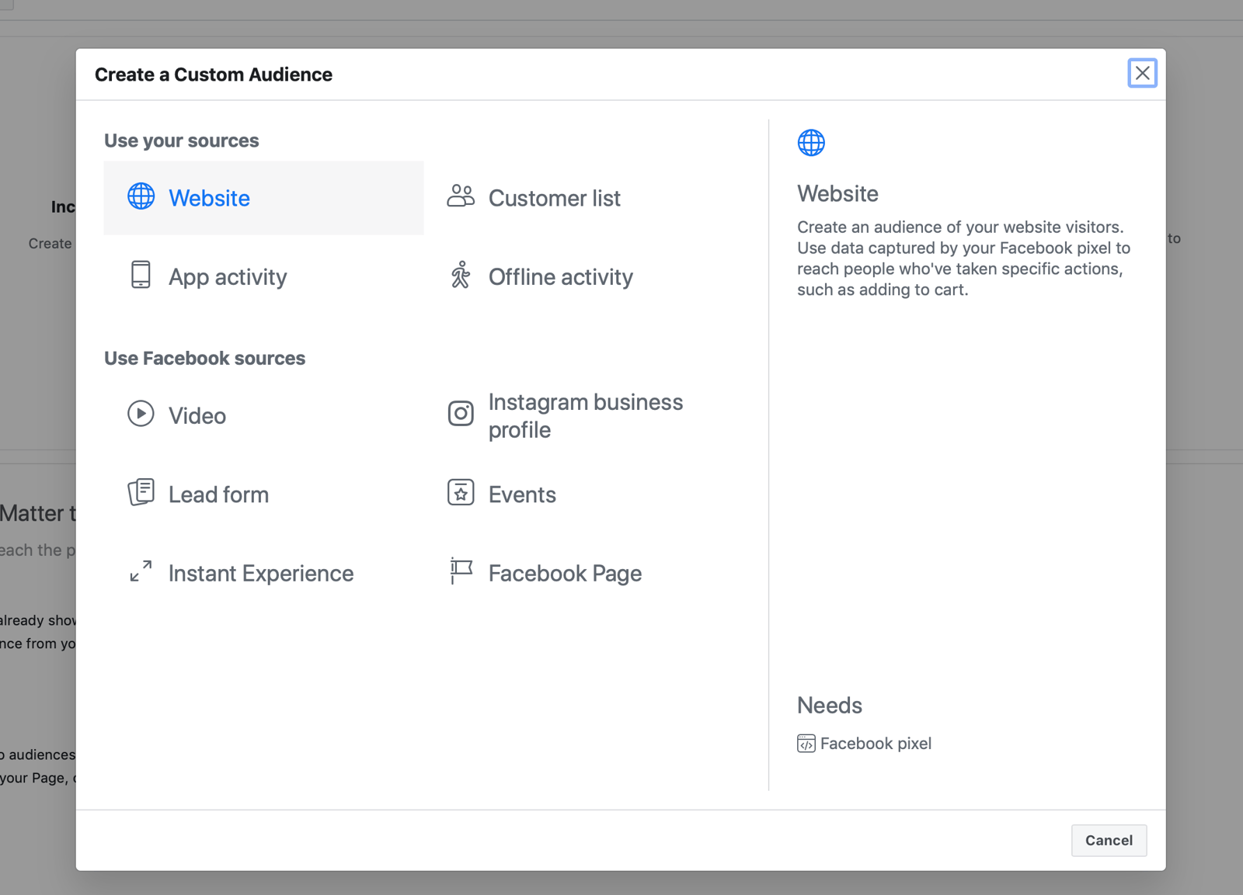Click the website audience description paragraph
The width and height of the screenshot is (1243, 895).
963,258
